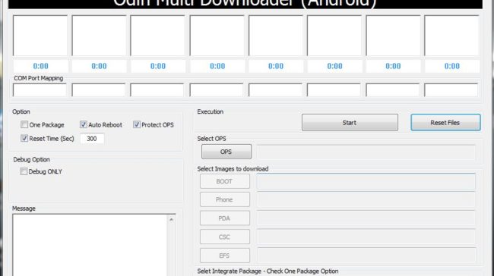Click the scroll up arrow in Message box

point(172,219)
